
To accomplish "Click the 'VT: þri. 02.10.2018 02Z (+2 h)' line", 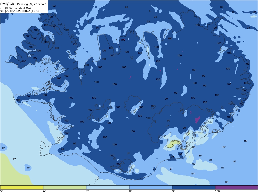I will click(19, 11).
